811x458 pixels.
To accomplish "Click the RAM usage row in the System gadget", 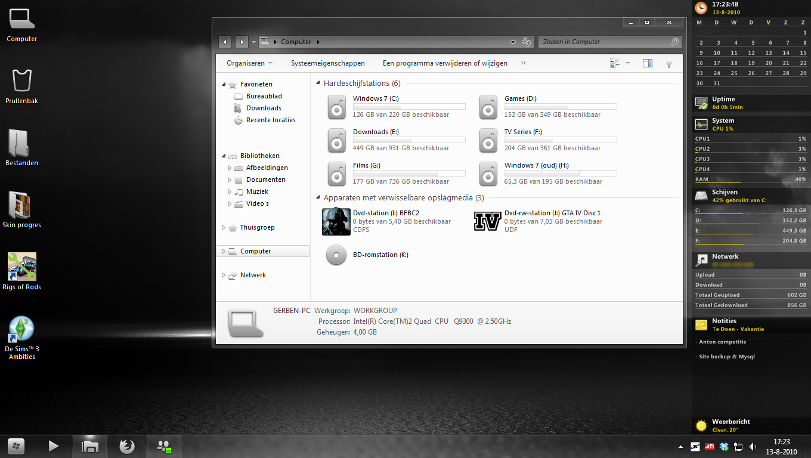I will pyautogui.click(x=751, y=180).
